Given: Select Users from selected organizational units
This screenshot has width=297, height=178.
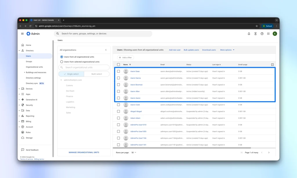Looking at the screenshot, I should [x=61, y=62].
